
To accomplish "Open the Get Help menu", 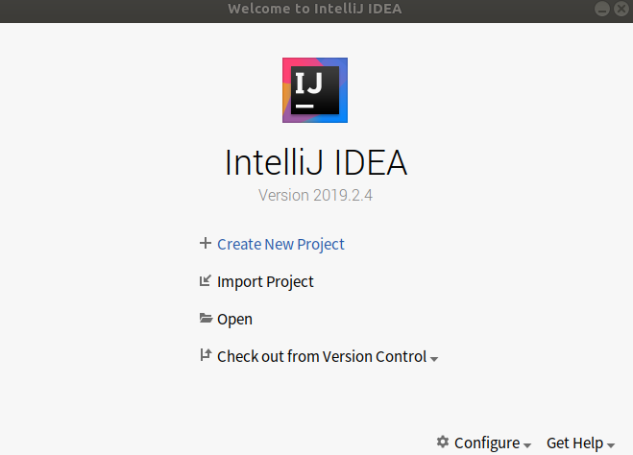I will click(574, 443).
